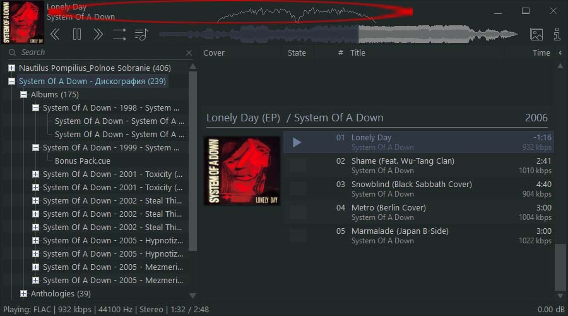This screenshot has height=316, width=568.
Task: Click the library tree scrollbar thumb
Action: [192, 161]
